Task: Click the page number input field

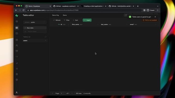Action: point(63,93)
